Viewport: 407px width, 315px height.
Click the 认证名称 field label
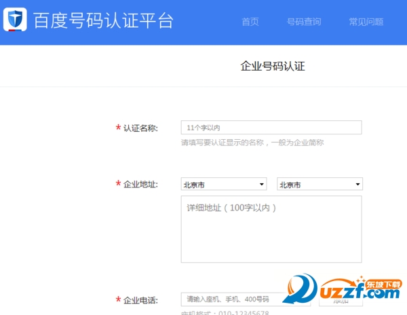pos(140,128)
